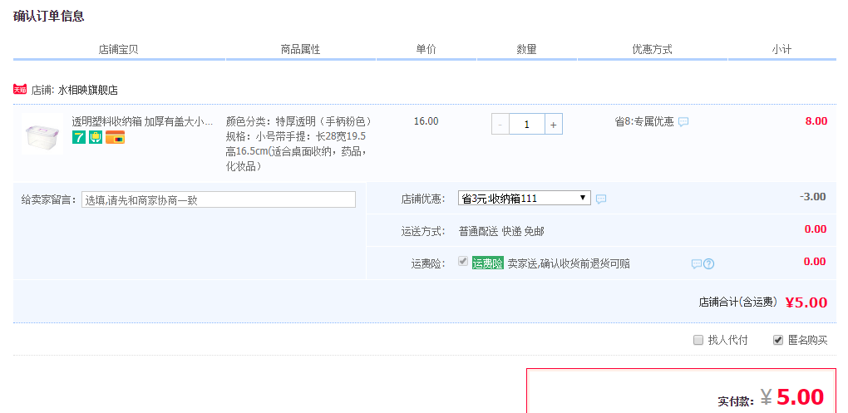Click the unit price 16.00
The width and height of the screenshot is (848, 413).
pyautogui.click(x=426, y=121)
